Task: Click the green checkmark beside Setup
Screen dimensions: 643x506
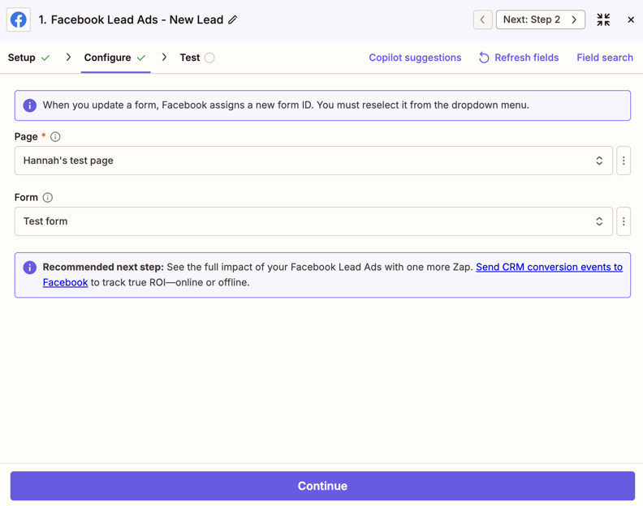Action: pos(45,58)
